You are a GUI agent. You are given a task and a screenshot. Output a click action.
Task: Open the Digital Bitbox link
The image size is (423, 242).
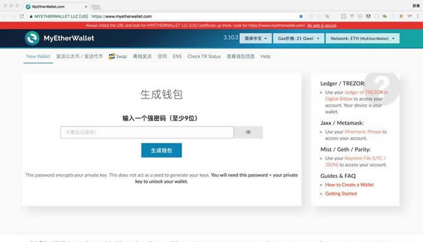338,99
